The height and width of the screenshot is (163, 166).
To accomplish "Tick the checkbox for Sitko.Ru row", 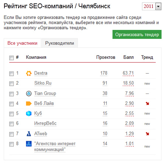I will [x=11, y=84].
